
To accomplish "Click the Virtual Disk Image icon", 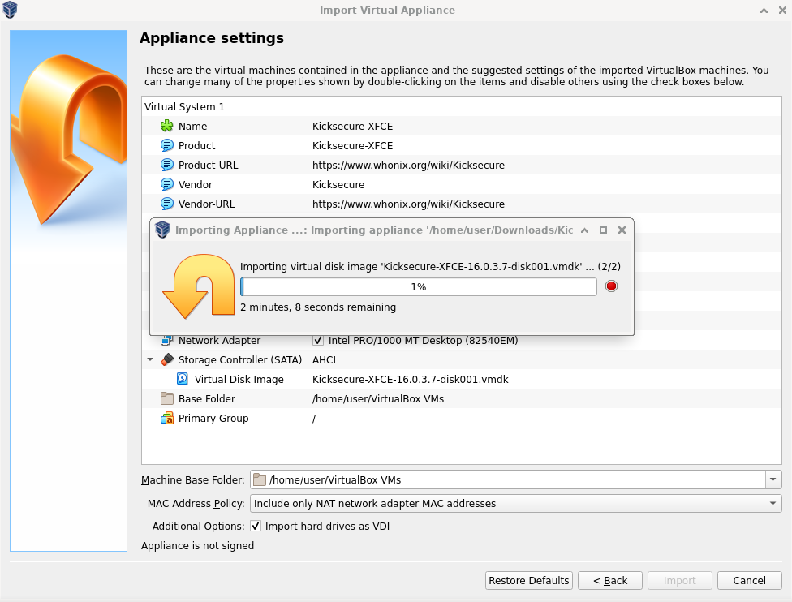I will 183,379.
